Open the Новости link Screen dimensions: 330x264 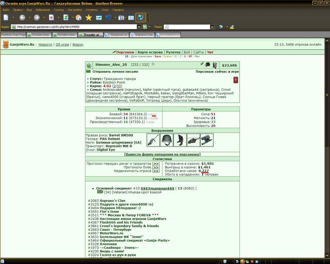(45, 44)
